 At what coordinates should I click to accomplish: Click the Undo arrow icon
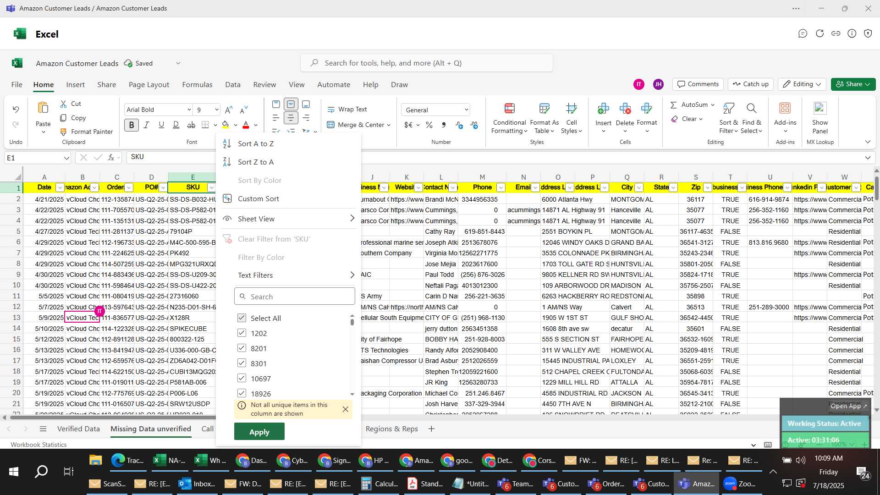pyautogui.click(x=16, y=109)
